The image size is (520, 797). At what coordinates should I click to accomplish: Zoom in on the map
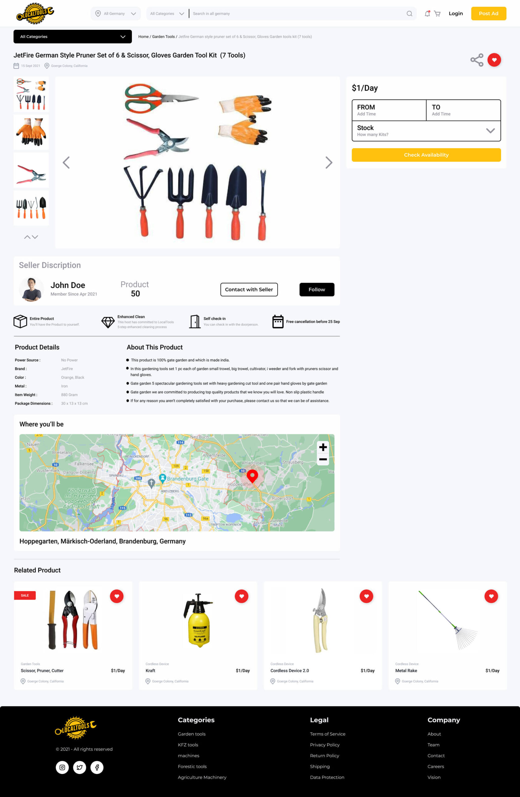(x=323, y=447)
